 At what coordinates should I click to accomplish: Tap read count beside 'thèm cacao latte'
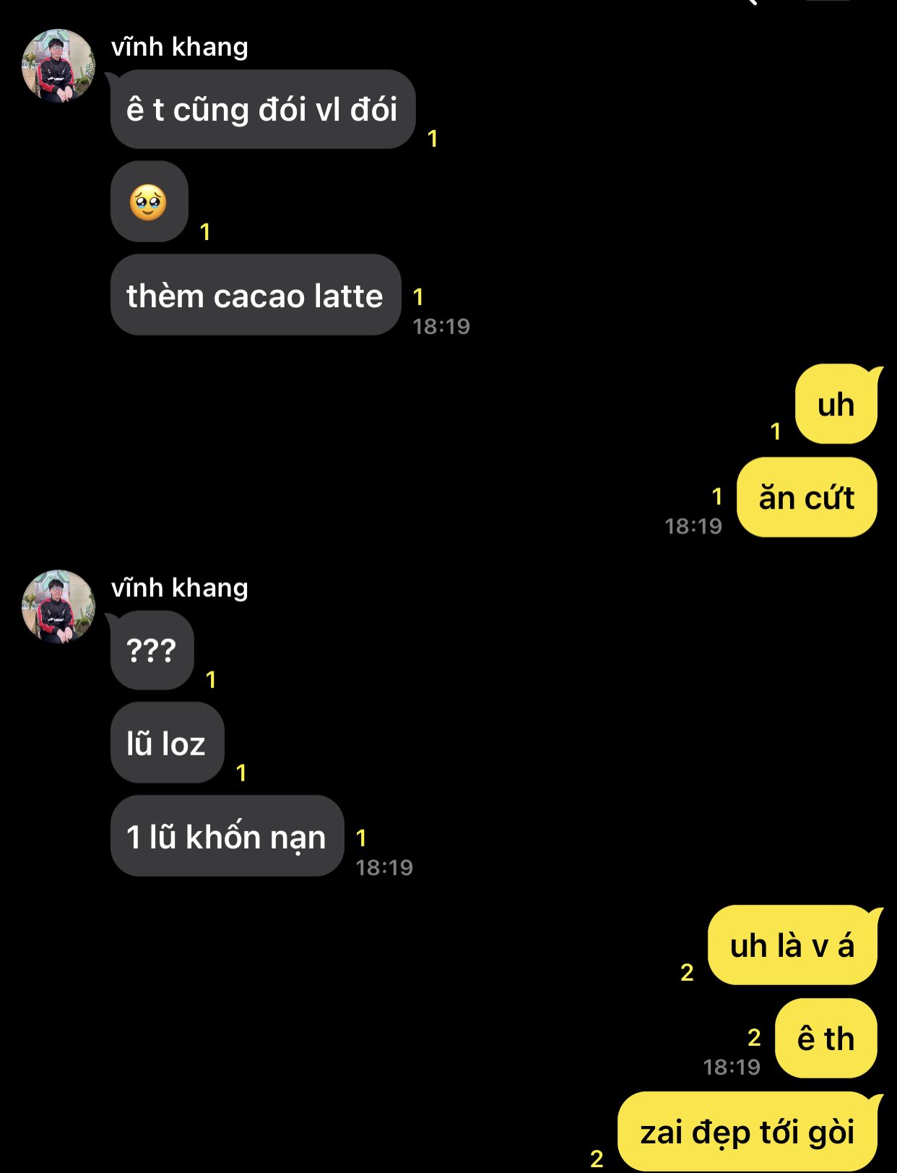[418, 297]
